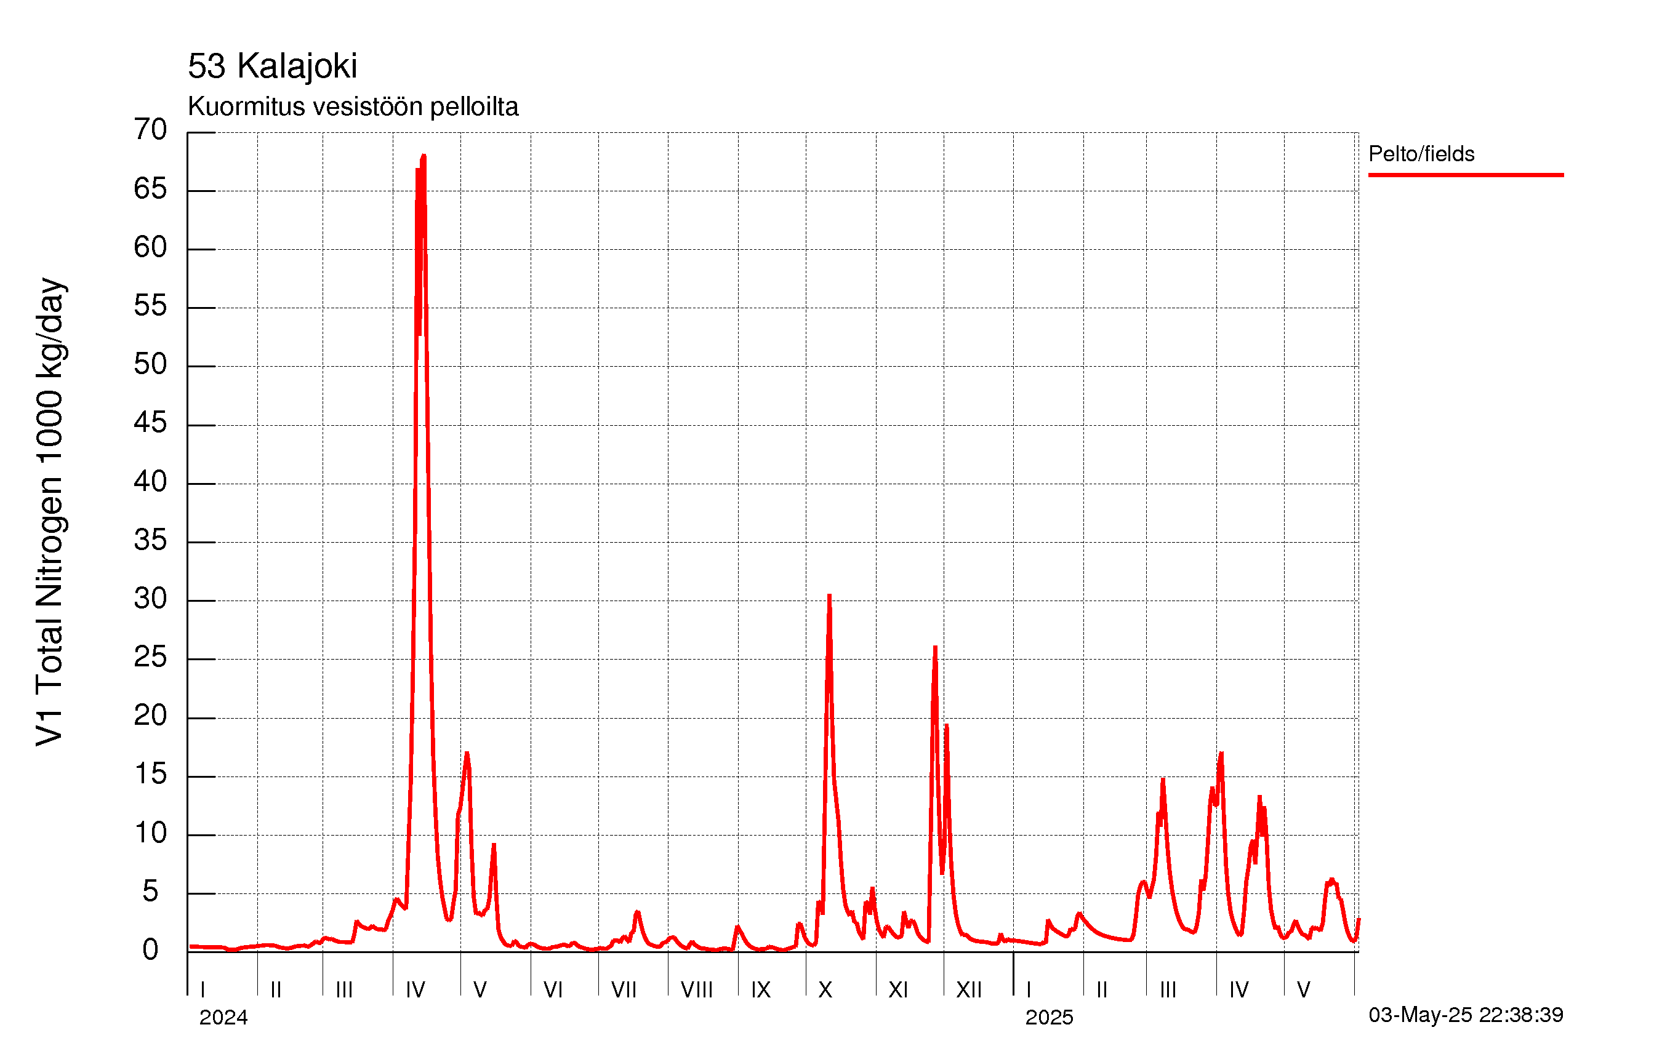Image resolution: width=1662 pixels, height=1046 pixels.
Task: Click month label XI on x-axis
Action: (x=898, y=989)
